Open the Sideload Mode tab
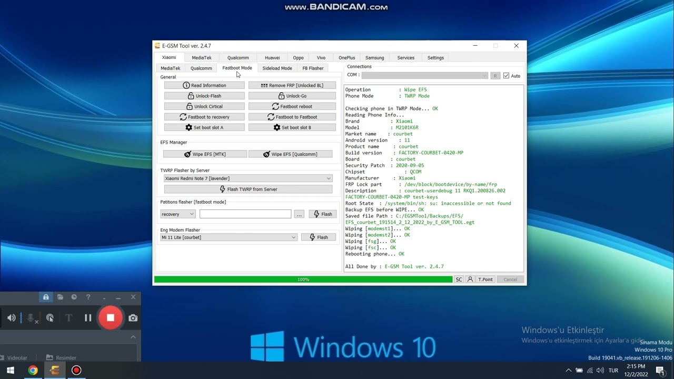Image resolution: width=674 pixels, height=379 pixels. [277, 68]
